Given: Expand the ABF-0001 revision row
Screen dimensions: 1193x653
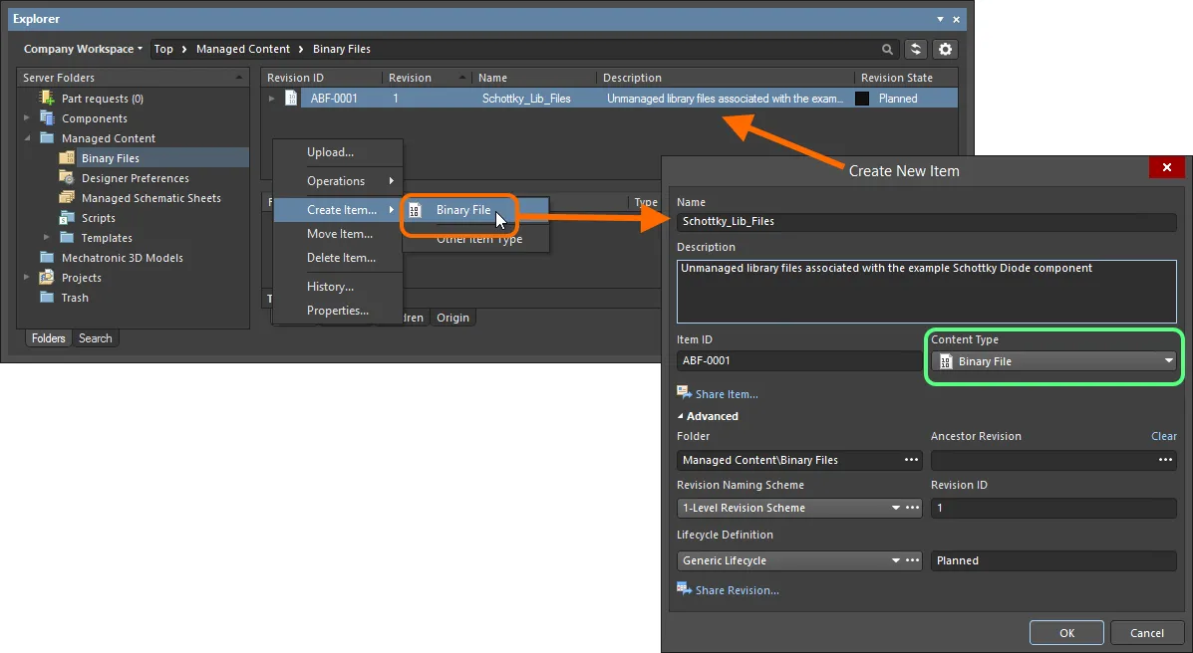Looking at the screenshot, I should click(271, 97).
